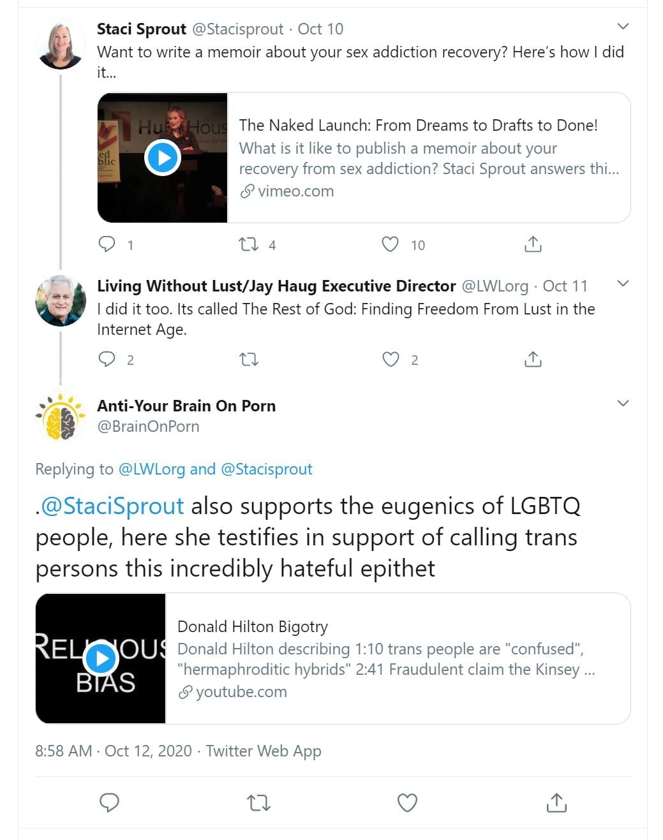Share Staci Sprout's tweet

click(x=533, y=244)
